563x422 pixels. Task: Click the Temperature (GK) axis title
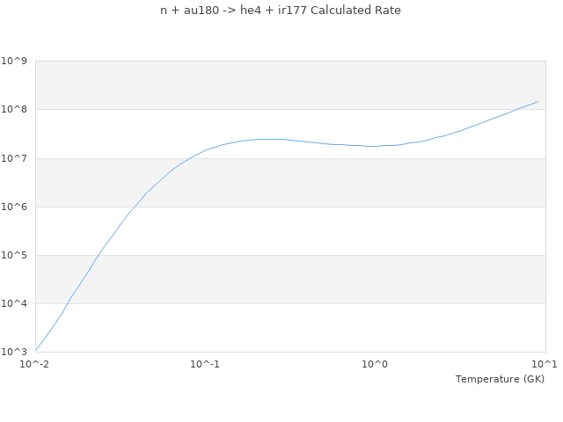[x=500, y=379]
